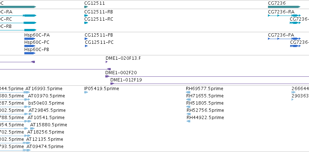Click the CG12511-RB transcript label

point(98,12)
